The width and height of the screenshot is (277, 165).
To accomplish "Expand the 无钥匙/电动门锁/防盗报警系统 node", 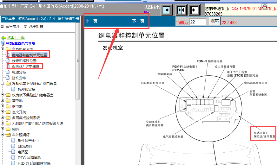I will pyautogui.click(x=2, y=123).
